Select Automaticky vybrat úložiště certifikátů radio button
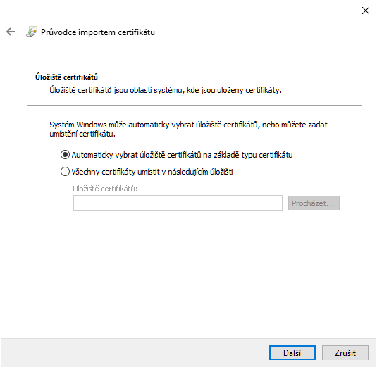Image resolution: width=377 pixels, height=368 pixels. (x=65, y=155)
